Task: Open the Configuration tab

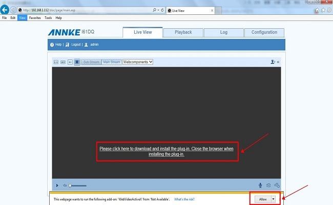Action: coord(264,32)
